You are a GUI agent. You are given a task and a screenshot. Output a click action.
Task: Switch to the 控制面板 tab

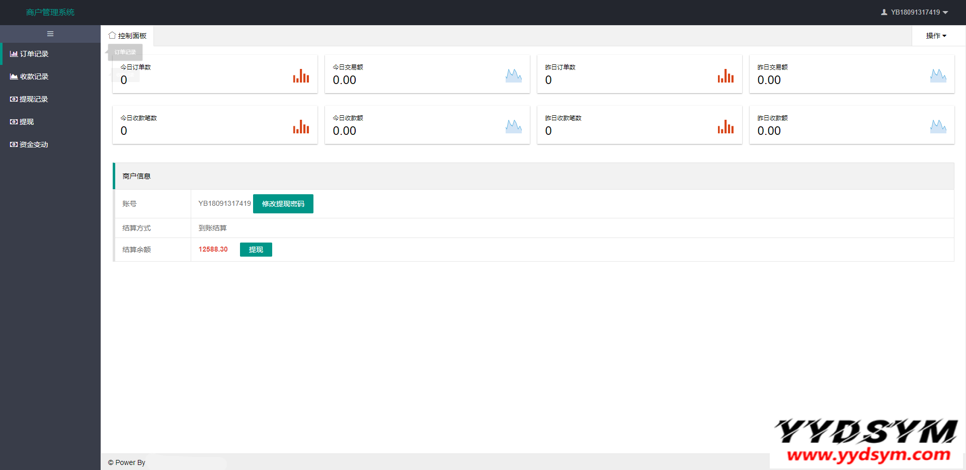click(128, 36)
